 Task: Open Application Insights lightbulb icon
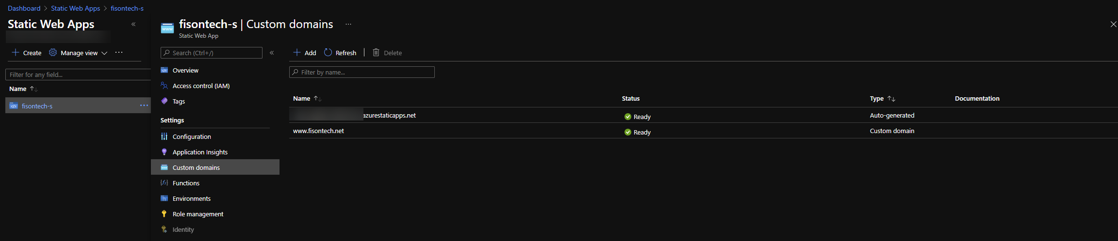(164, 152)
